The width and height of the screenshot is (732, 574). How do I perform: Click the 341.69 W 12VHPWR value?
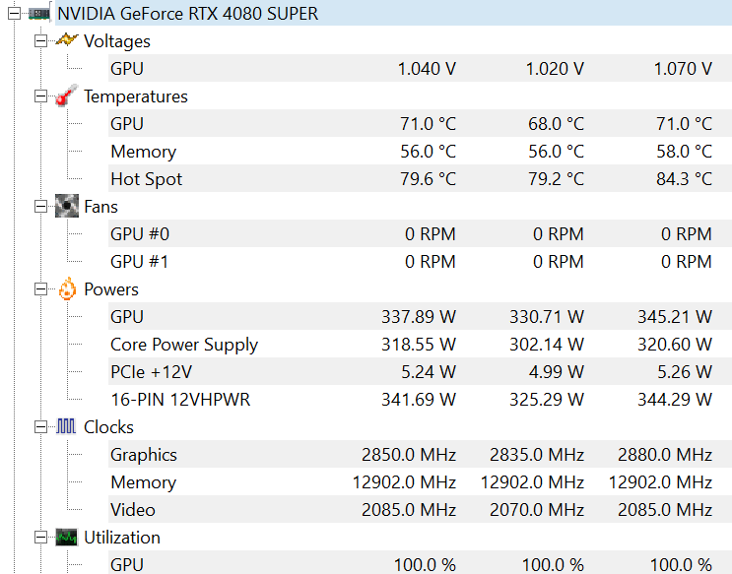coord(419,399)
